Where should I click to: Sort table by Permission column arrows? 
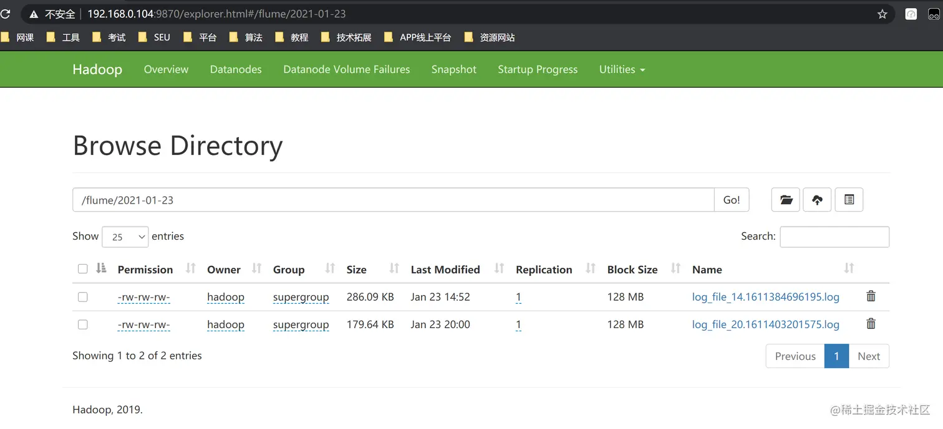191,268
